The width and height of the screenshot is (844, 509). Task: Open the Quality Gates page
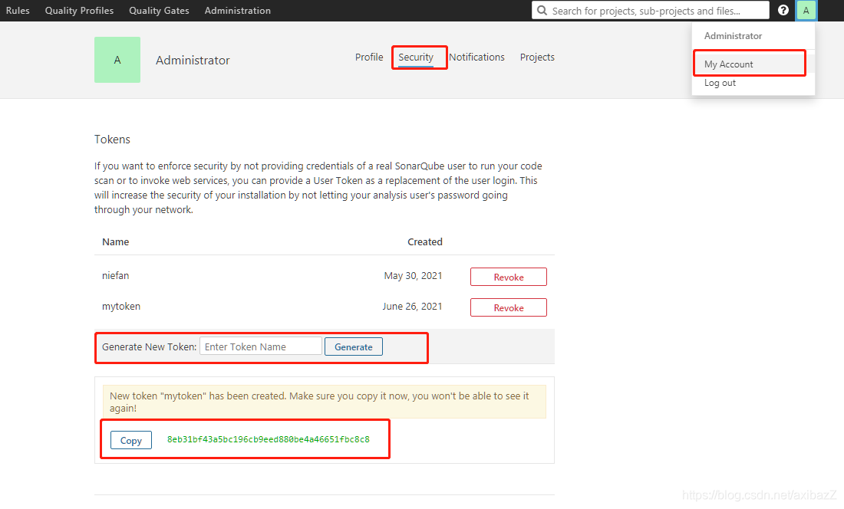coord(159,10)
